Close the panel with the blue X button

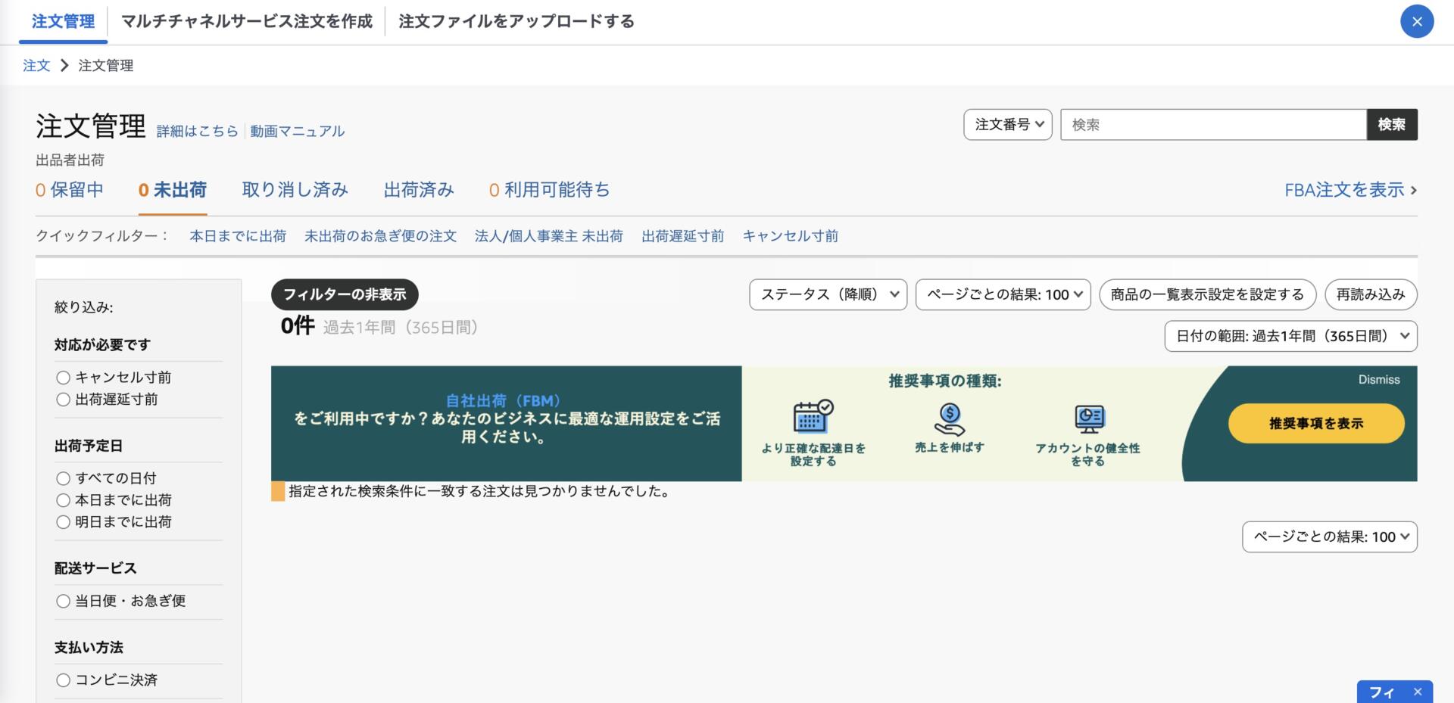pos(1417,21)
